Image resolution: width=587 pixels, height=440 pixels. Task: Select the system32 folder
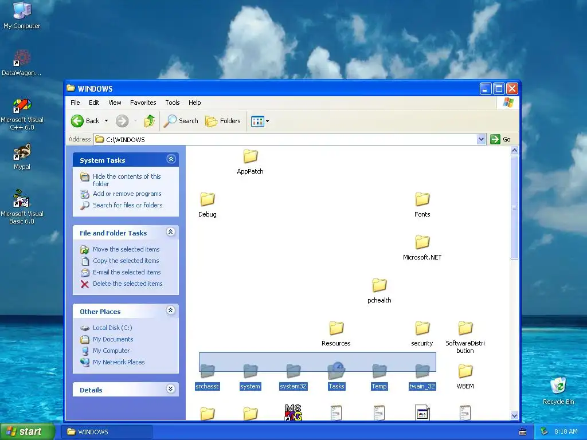(x=293, y=377)
